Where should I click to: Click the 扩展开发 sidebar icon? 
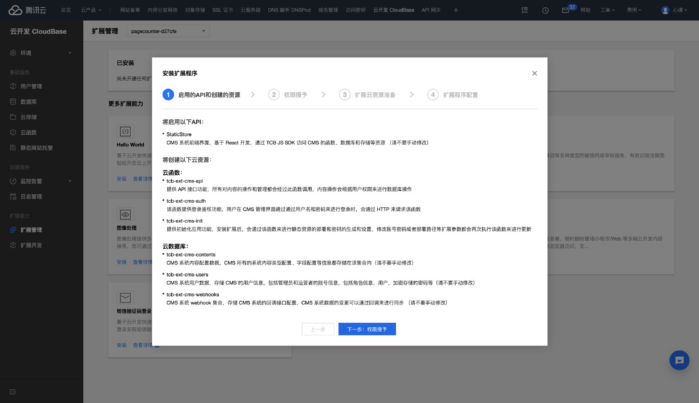tap(13, 245)
